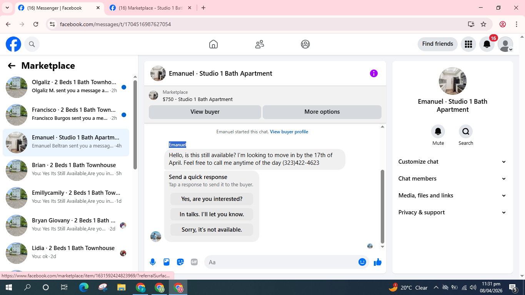
Task: Click the back arrow beside Marketplace
Action: 12,66
